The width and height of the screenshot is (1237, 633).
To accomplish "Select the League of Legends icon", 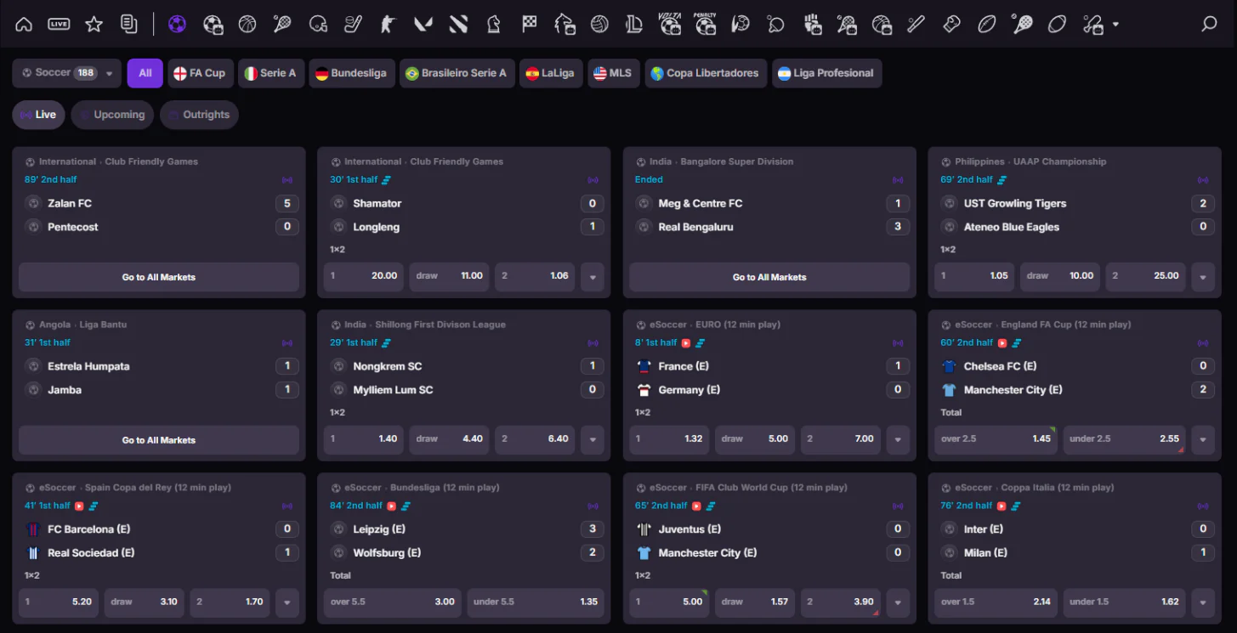I will tap(634, 25).
